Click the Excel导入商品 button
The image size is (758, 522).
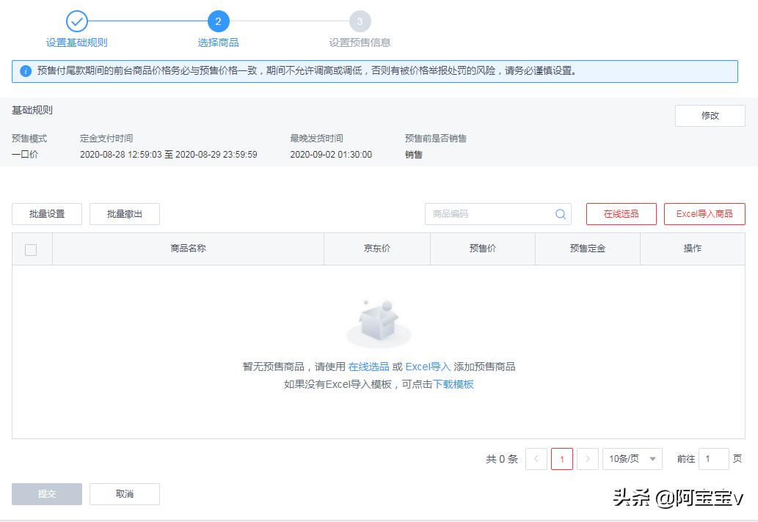pyautogui.click(x=704, y=213)
